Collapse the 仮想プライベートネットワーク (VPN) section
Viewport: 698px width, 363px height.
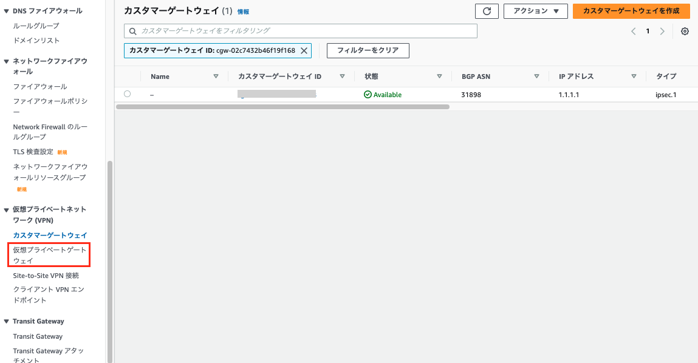click(x=6, y=209)
